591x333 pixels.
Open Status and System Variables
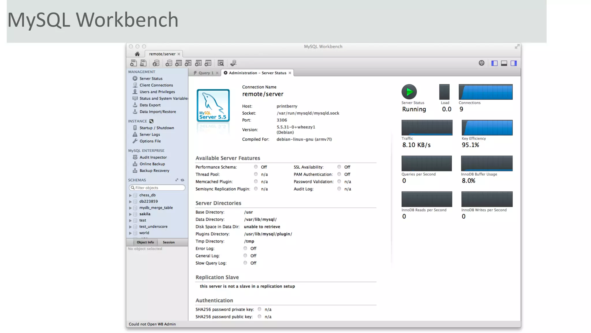(x=164, y=98)
